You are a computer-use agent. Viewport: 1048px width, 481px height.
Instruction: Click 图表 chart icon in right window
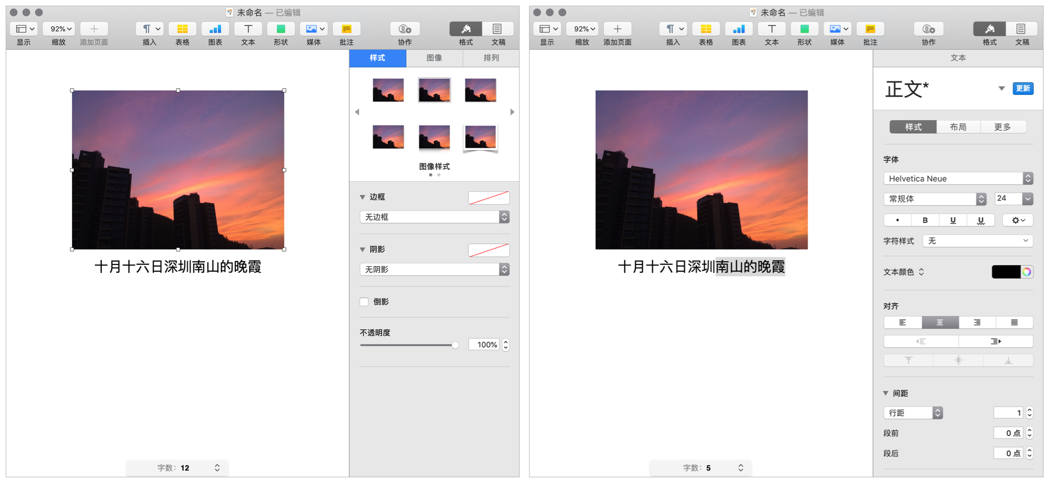click(x=739, y=29)
